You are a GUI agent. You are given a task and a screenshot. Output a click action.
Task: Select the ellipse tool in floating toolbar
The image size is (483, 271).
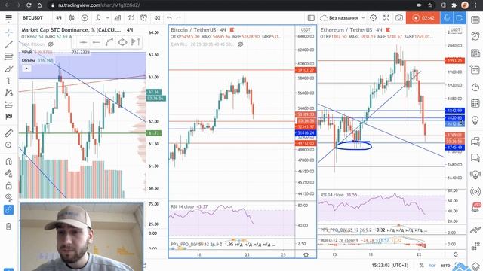click(x=122, y=42)
